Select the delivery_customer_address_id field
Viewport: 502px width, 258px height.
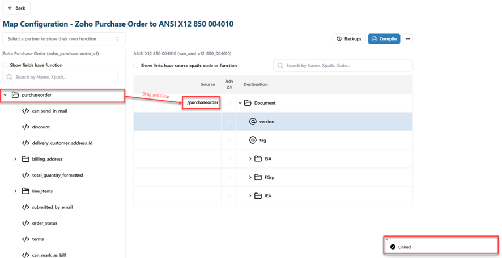point(62,143)
